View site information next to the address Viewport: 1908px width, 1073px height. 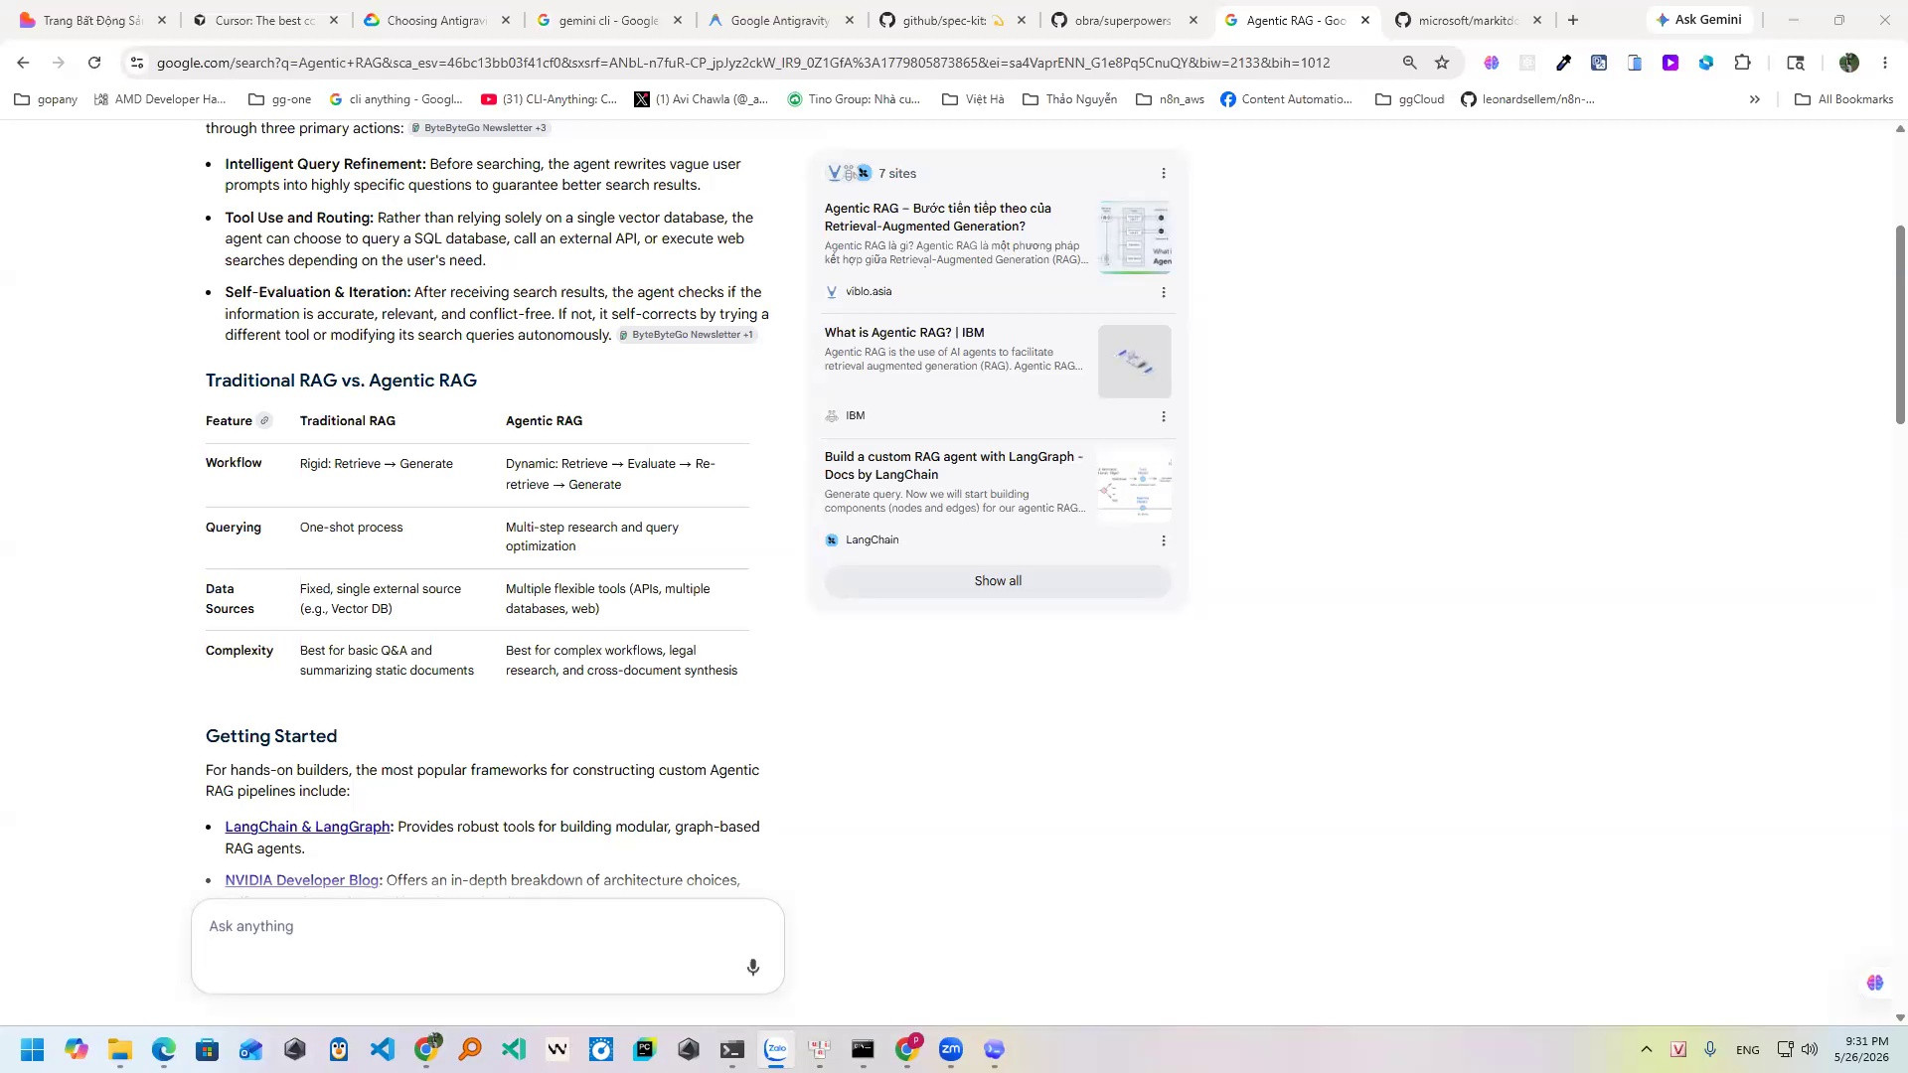pos(137,63)
